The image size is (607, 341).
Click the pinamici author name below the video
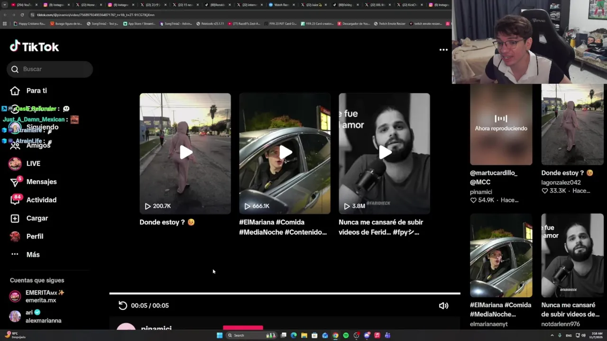(156, 328)
